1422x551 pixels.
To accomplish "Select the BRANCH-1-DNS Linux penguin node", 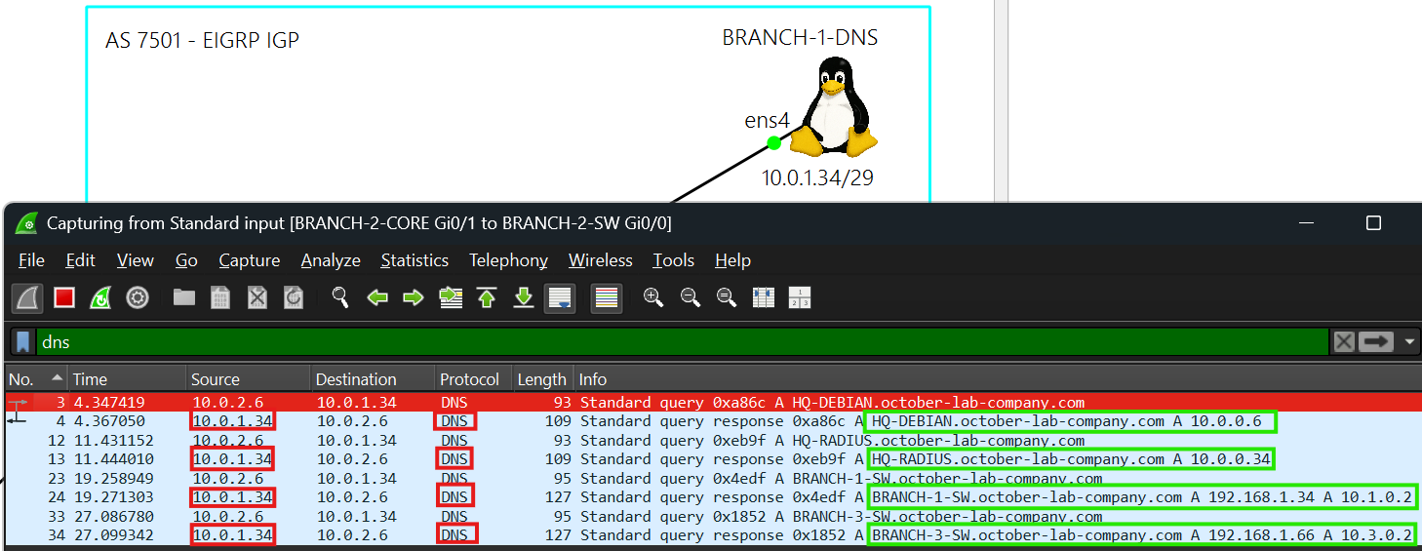I will coord(832,107).
